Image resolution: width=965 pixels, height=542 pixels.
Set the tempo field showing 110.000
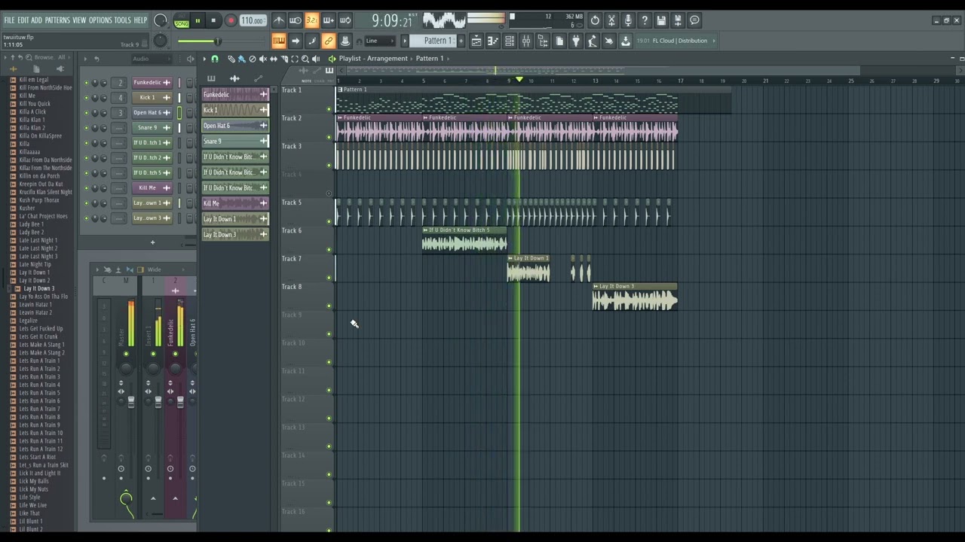point(253,21)
